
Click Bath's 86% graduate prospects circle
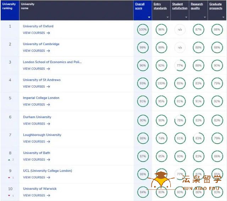[217, 156]
